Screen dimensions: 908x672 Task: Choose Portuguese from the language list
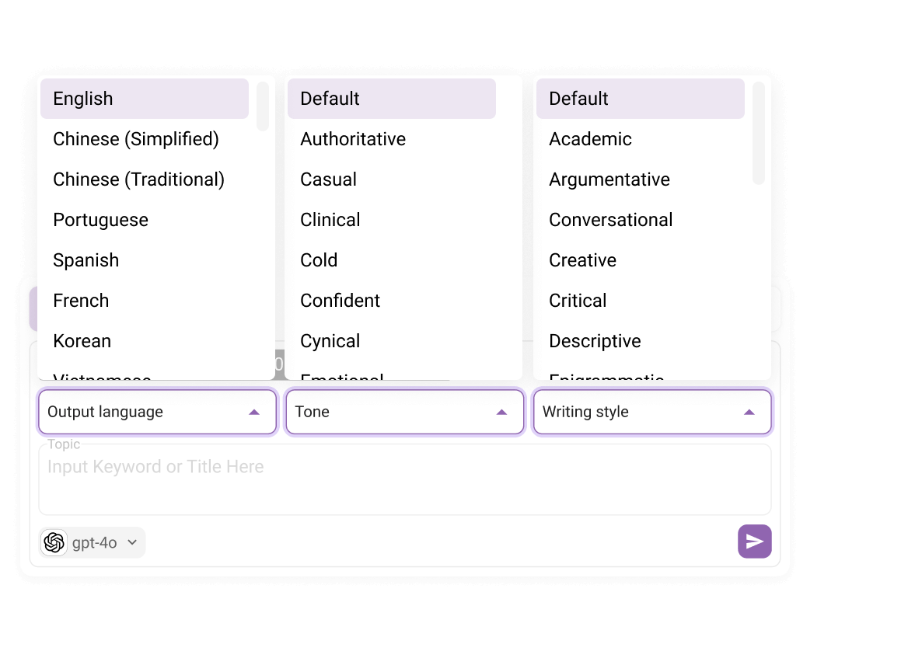100,220
